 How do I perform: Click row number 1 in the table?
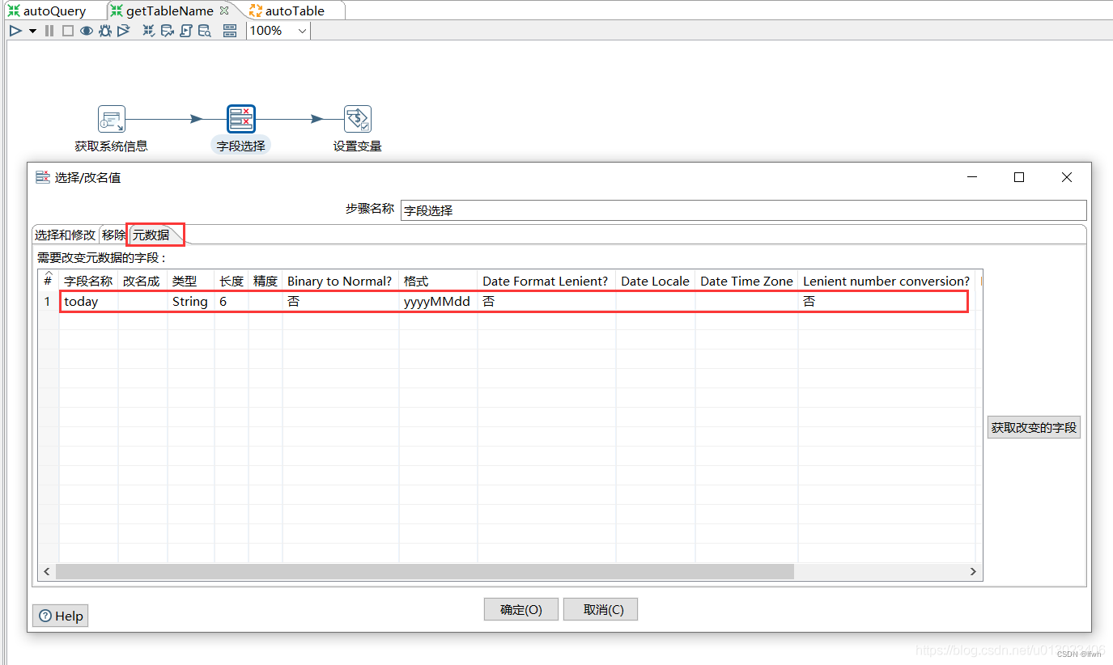[48, 302]
